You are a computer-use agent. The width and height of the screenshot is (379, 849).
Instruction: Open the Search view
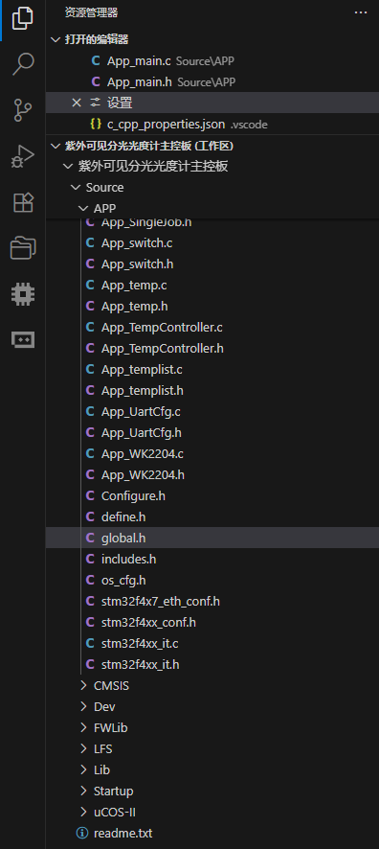(x=23, y=63)
